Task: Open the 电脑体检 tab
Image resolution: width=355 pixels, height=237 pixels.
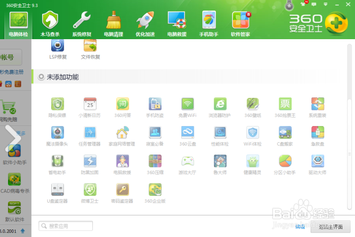Action: coord(19,24)
